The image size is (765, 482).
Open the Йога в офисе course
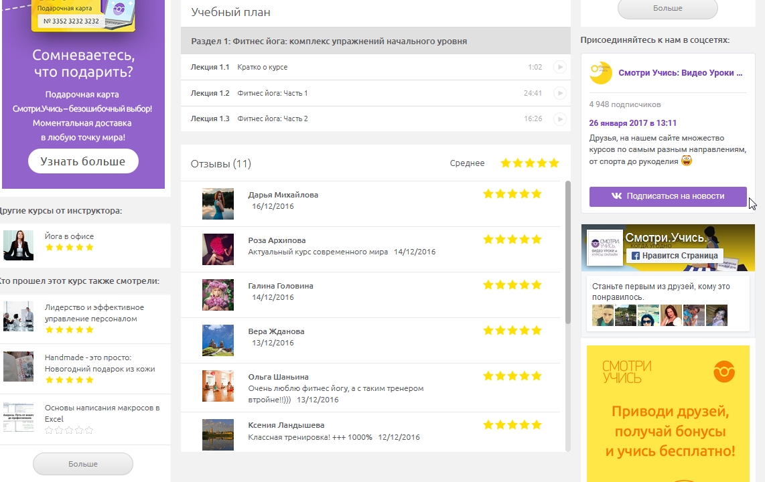point(69,236)
